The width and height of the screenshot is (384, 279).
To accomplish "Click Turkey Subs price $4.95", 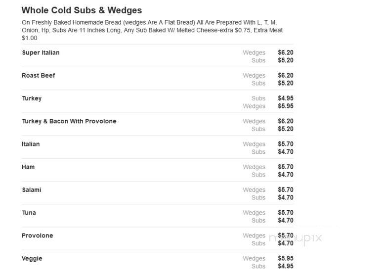I will pos(286,98).
